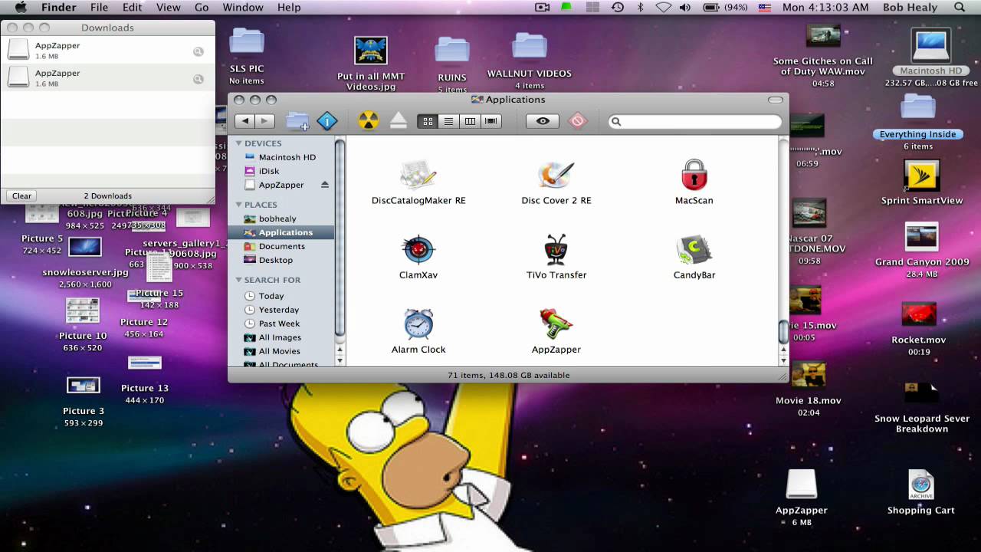Screen dimensions: 981x552
Task: Collapse the SEARCH FOR sidebar section
Action: coord(238,280)
